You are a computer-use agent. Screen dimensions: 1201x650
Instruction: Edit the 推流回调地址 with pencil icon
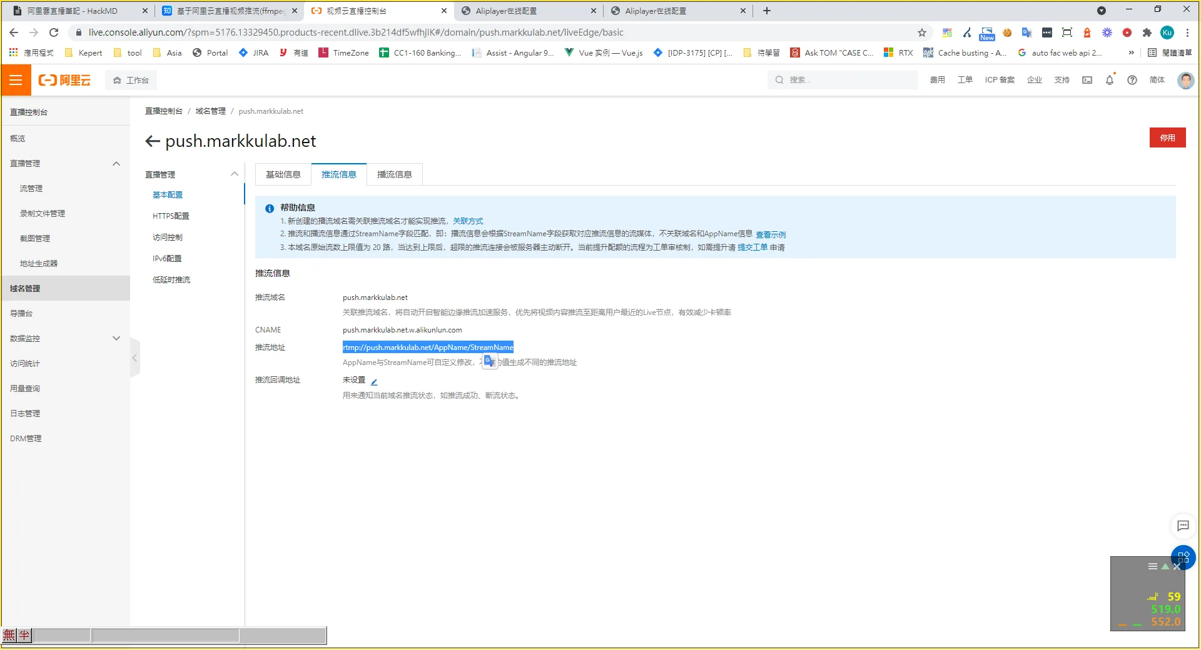[374, 382]
